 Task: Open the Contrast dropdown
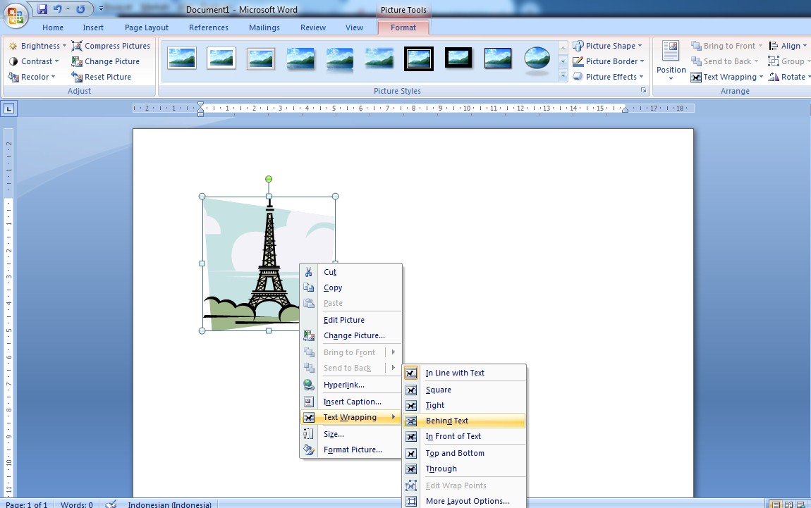[x=34, y=61]
